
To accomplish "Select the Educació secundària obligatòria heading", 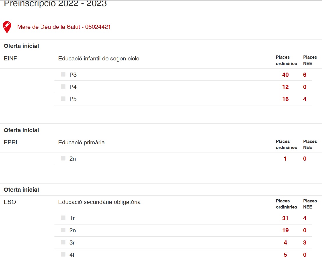I will 99,202.
